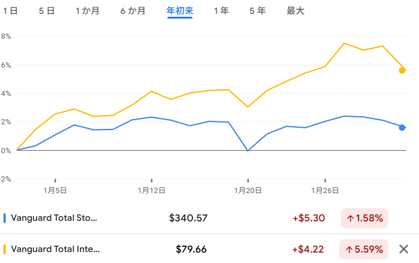
Task: Switch chart to 1年 range
Action: pyautogui.click(x=221, y=11)
